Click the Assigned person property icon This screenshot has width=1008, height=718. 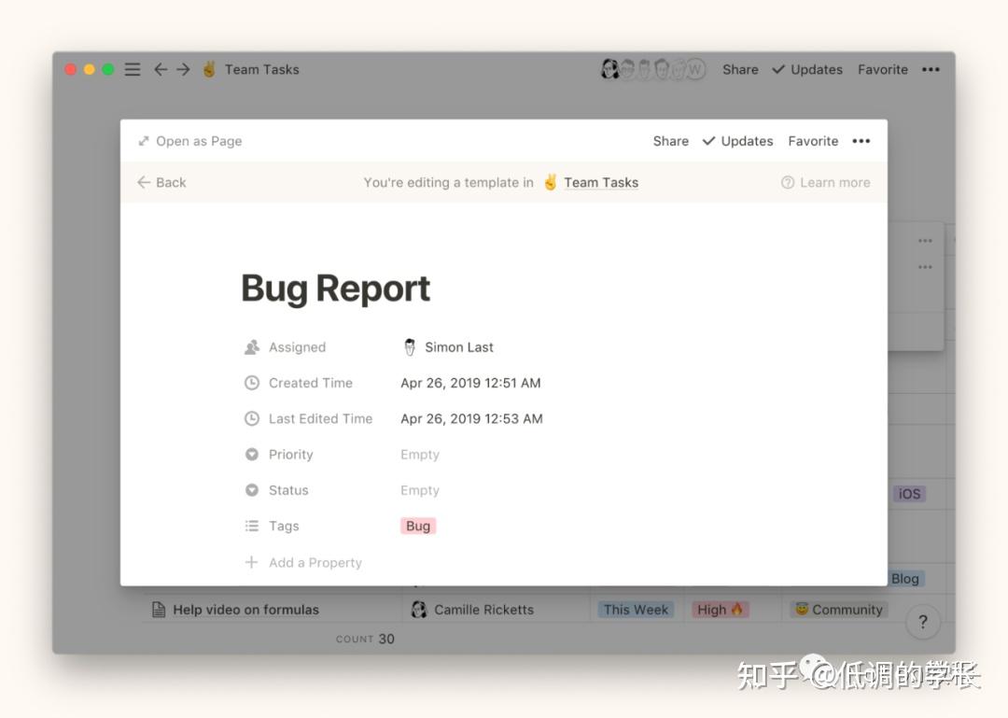(251, 346)
